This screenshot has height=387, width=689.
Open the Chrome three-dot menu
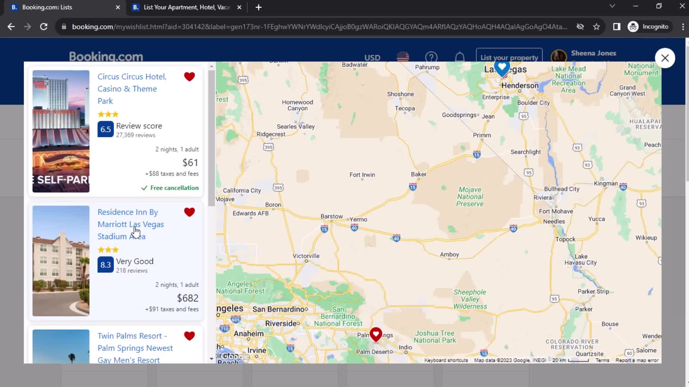point(683,27)
